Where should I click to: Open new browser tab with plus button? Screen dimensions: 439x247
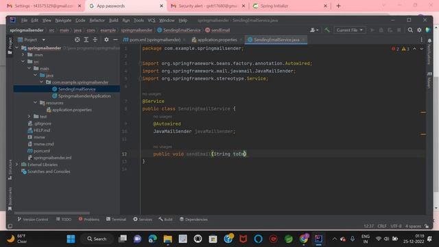338,5
